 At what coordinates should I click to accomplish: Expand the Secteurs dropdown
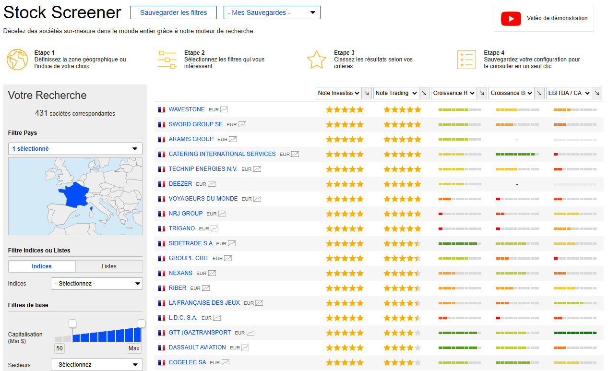[96, 365]
